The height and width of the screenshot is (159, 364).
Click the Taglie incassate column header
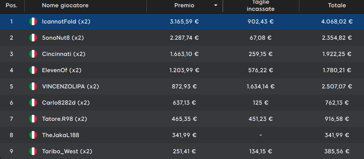(260, 6)
